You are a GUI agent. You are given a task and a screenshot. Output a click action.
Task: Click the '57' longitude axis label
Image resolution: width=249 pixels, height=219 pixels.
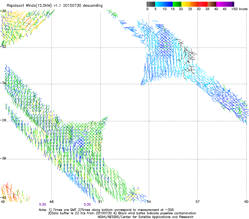[x=198, y=202]
